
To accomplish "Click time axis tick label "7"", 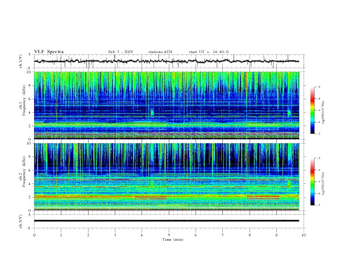I will click(223, 235).
